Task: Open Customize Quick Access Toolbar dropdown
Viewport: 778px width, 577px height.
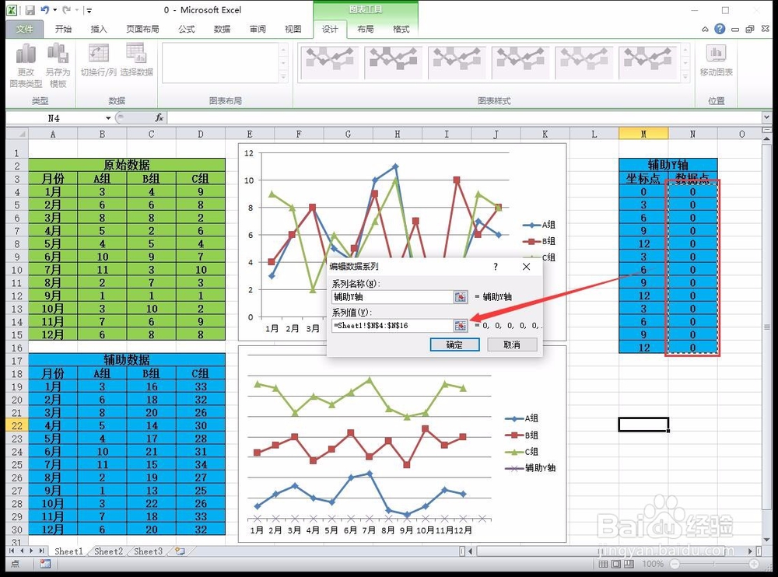Action: coord(89,10)
